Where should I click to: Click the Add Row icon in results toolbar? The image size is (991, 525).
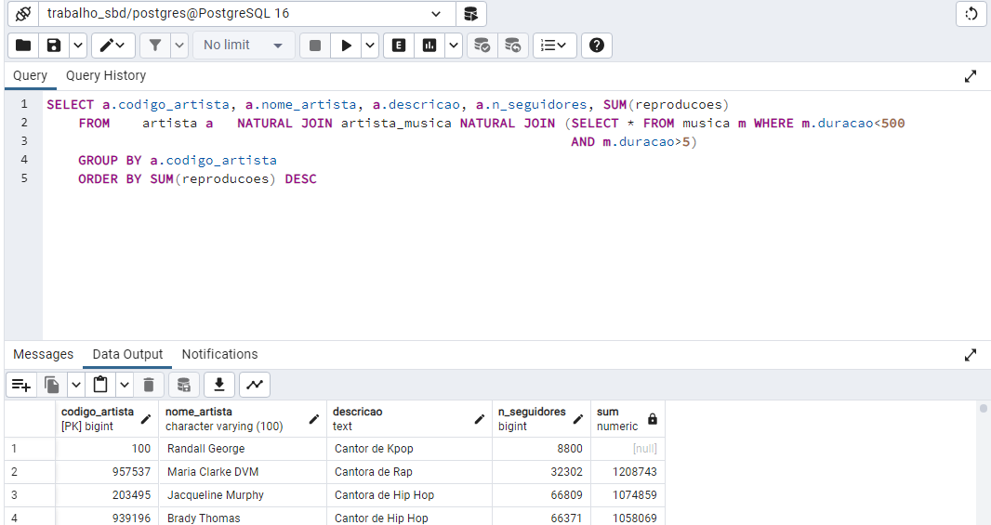click(x=21, y=385)
